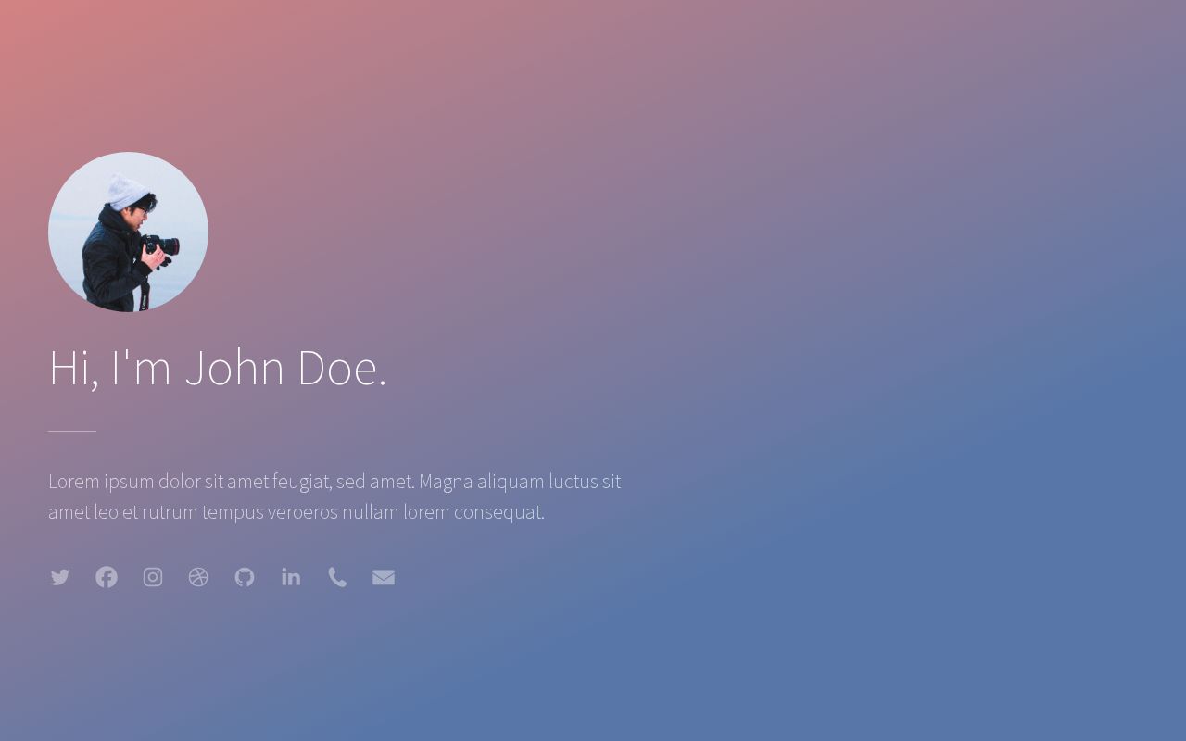Click the gray beanie in the avatar
The height and width of the screenshot is (741, 1186).
127,191
